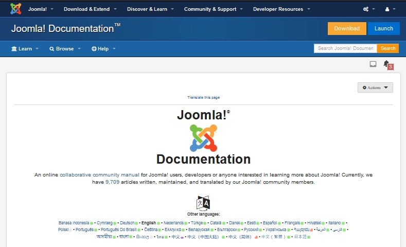Expand the Download & Extend menu
Viewport: 406px width, 247px height.
click(90, 9)
